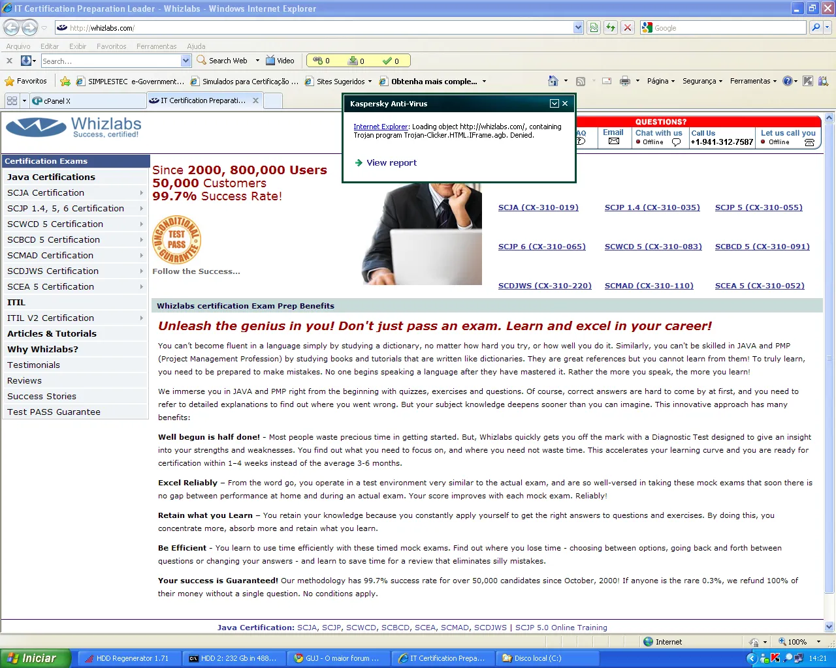Open Test PASS Guarantee sidebar link
The width and height of the screenshot is (836, 668).
point(54,412)
